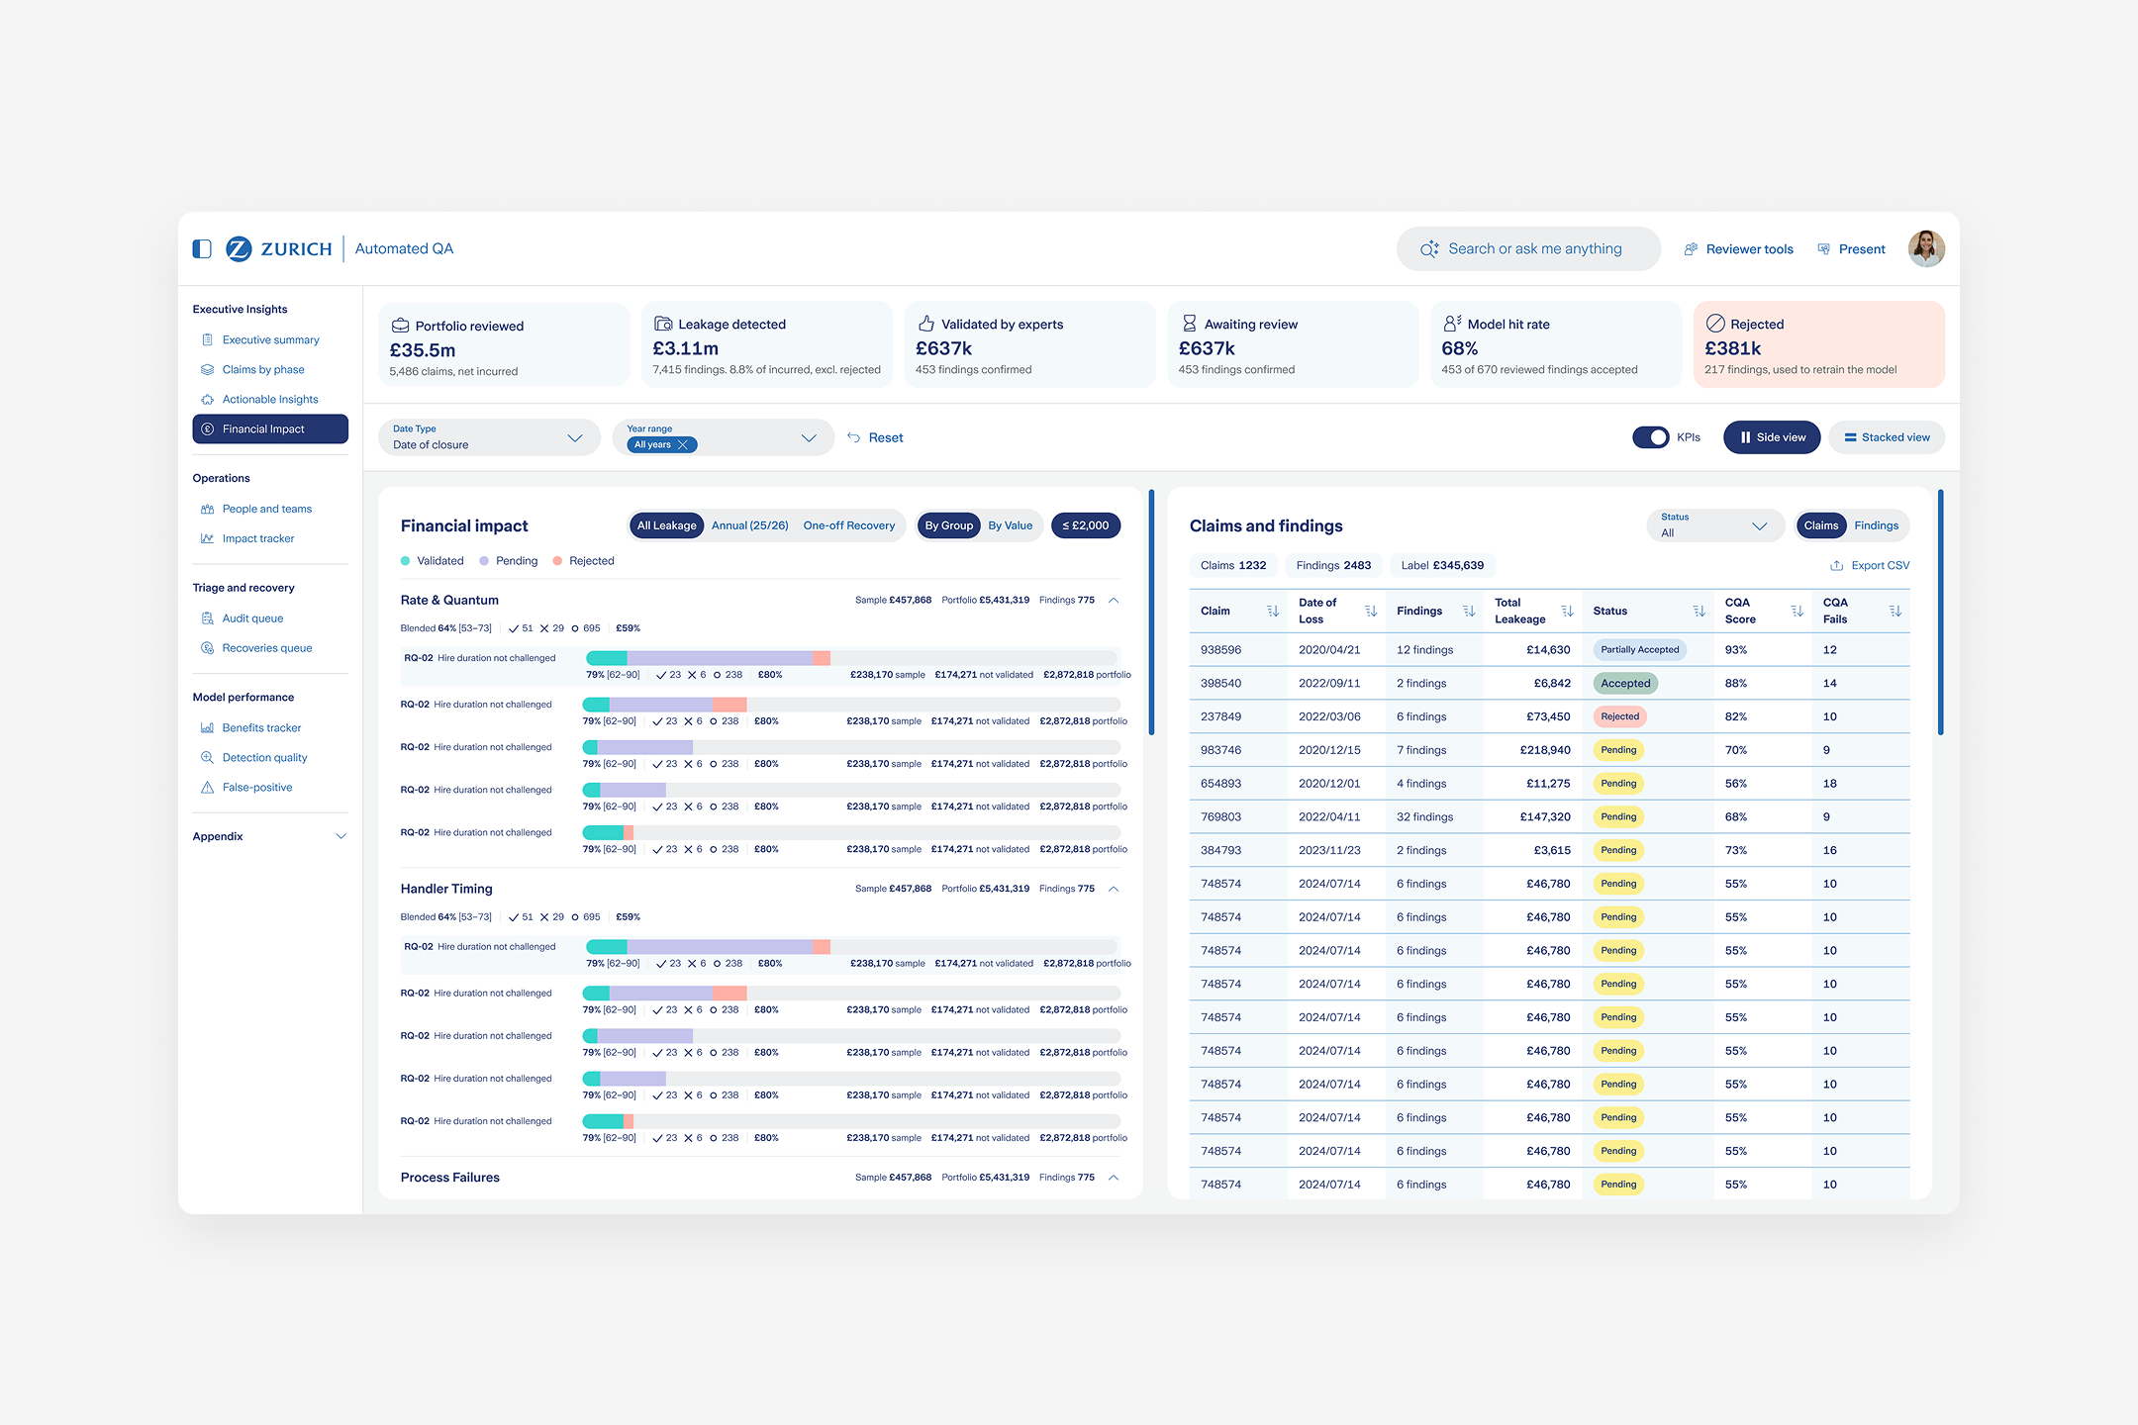Open the Executive summary page

click(270, 339)
